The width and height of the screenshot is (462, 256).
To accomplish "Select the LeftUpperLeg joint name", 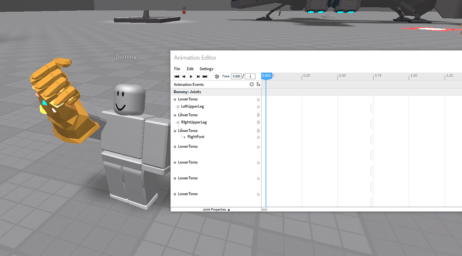I will 192,107.
